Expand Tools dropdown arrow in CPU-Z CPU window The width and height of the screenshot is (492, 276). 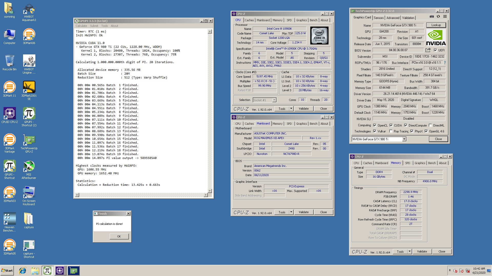point(291,109)
